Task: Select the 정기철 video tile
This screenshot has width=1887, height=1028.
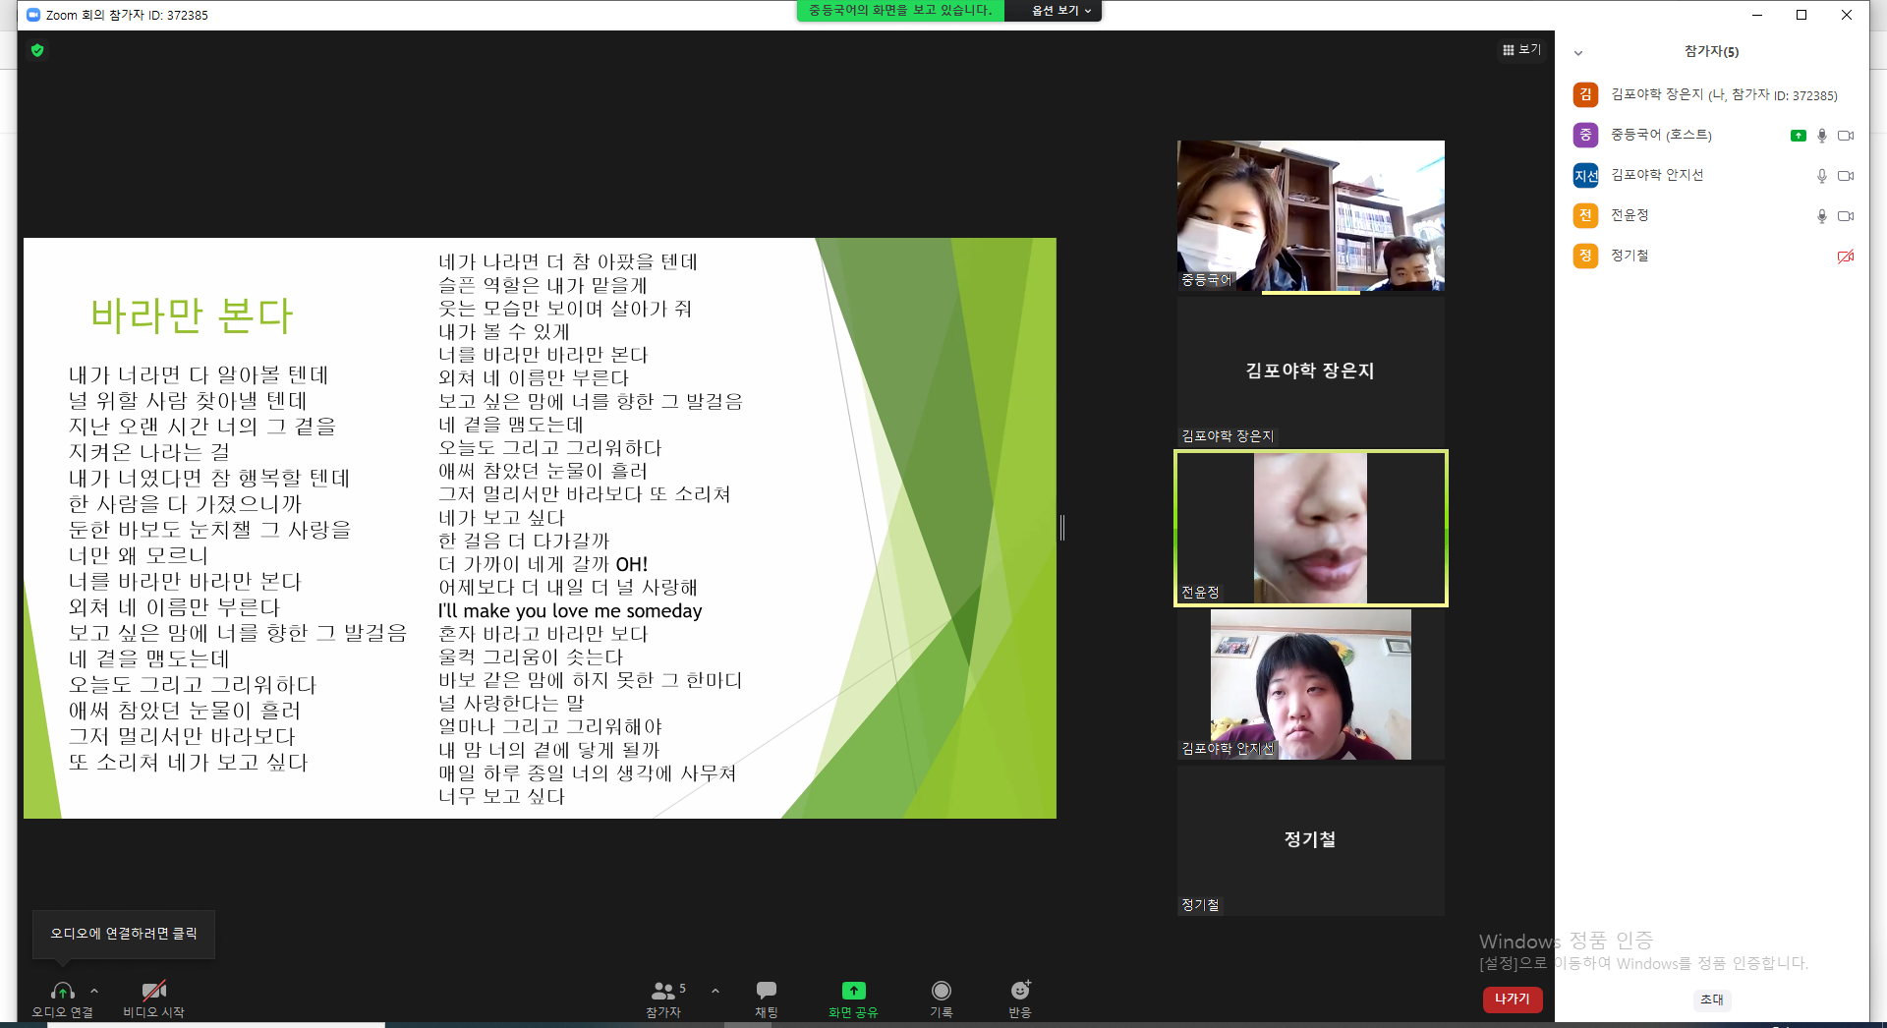Action: click(1311, 840)
